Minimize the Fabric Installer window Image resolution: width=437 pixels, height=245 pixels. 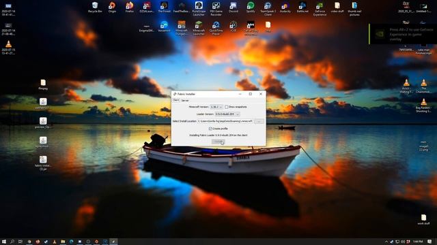coord(240,94)
